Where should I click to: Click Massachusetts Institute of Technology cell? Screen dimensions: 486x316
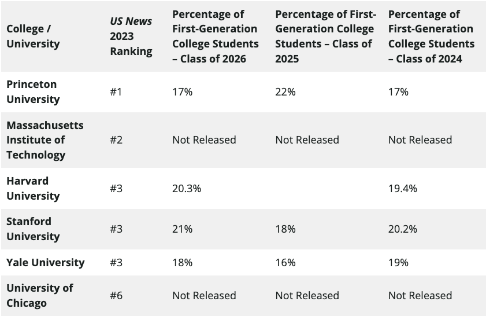pyautogui.click(x=45, y=140)
